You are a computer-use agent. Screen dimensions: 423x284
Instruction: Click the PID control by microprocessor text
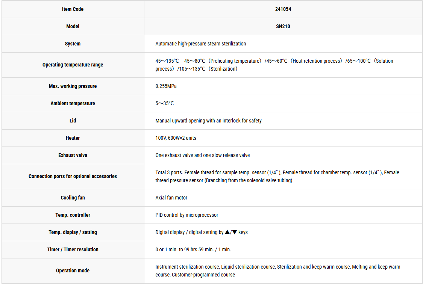tap(186, 215)
